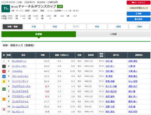Click body weight 504(0)

(88, 107)
